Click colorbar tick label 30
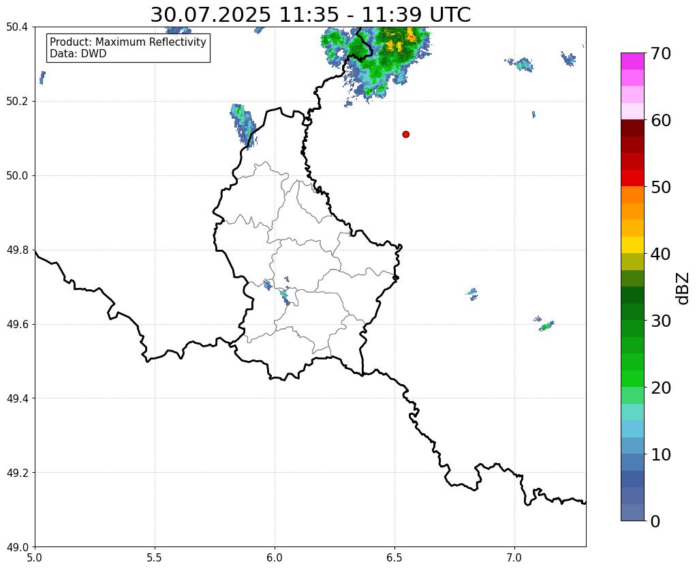Screen dimensions: 697x569 [661, 321]
